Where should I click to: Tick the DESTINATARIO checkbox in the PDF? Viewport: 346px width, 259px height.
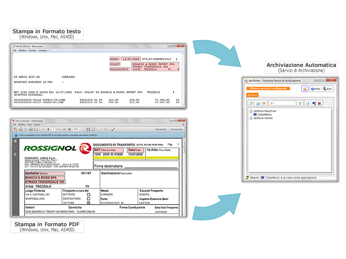[x=89, y=199]
